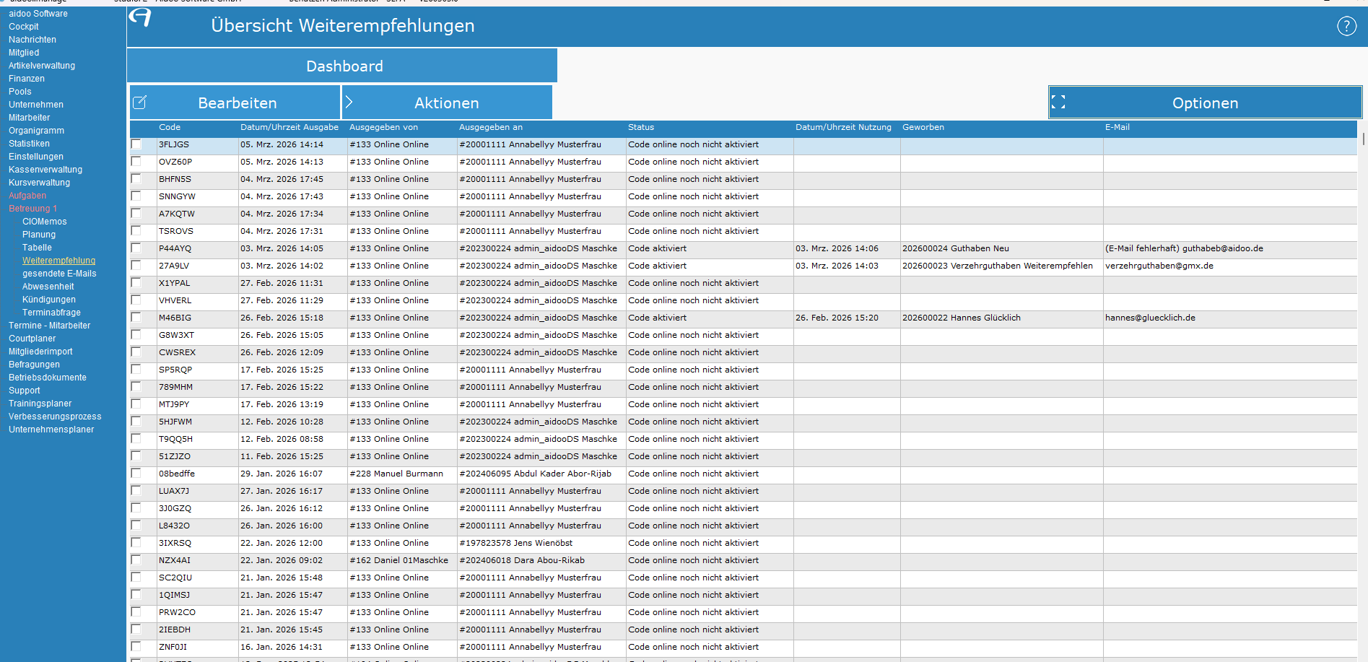Screen dimensions: 1368x662
Task: Click the aidoo logo icon in header
Action: click(140, 17)
